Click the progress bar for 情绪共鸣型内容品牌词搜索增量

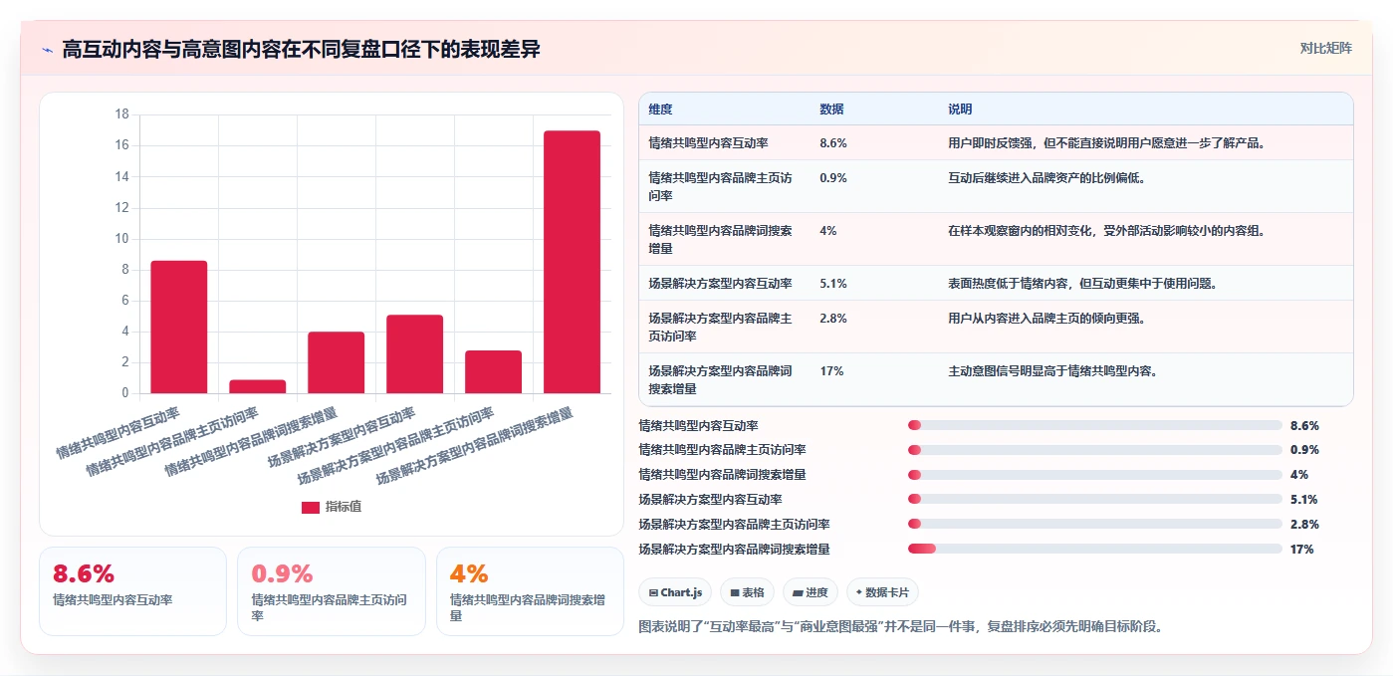point(1095,475)
